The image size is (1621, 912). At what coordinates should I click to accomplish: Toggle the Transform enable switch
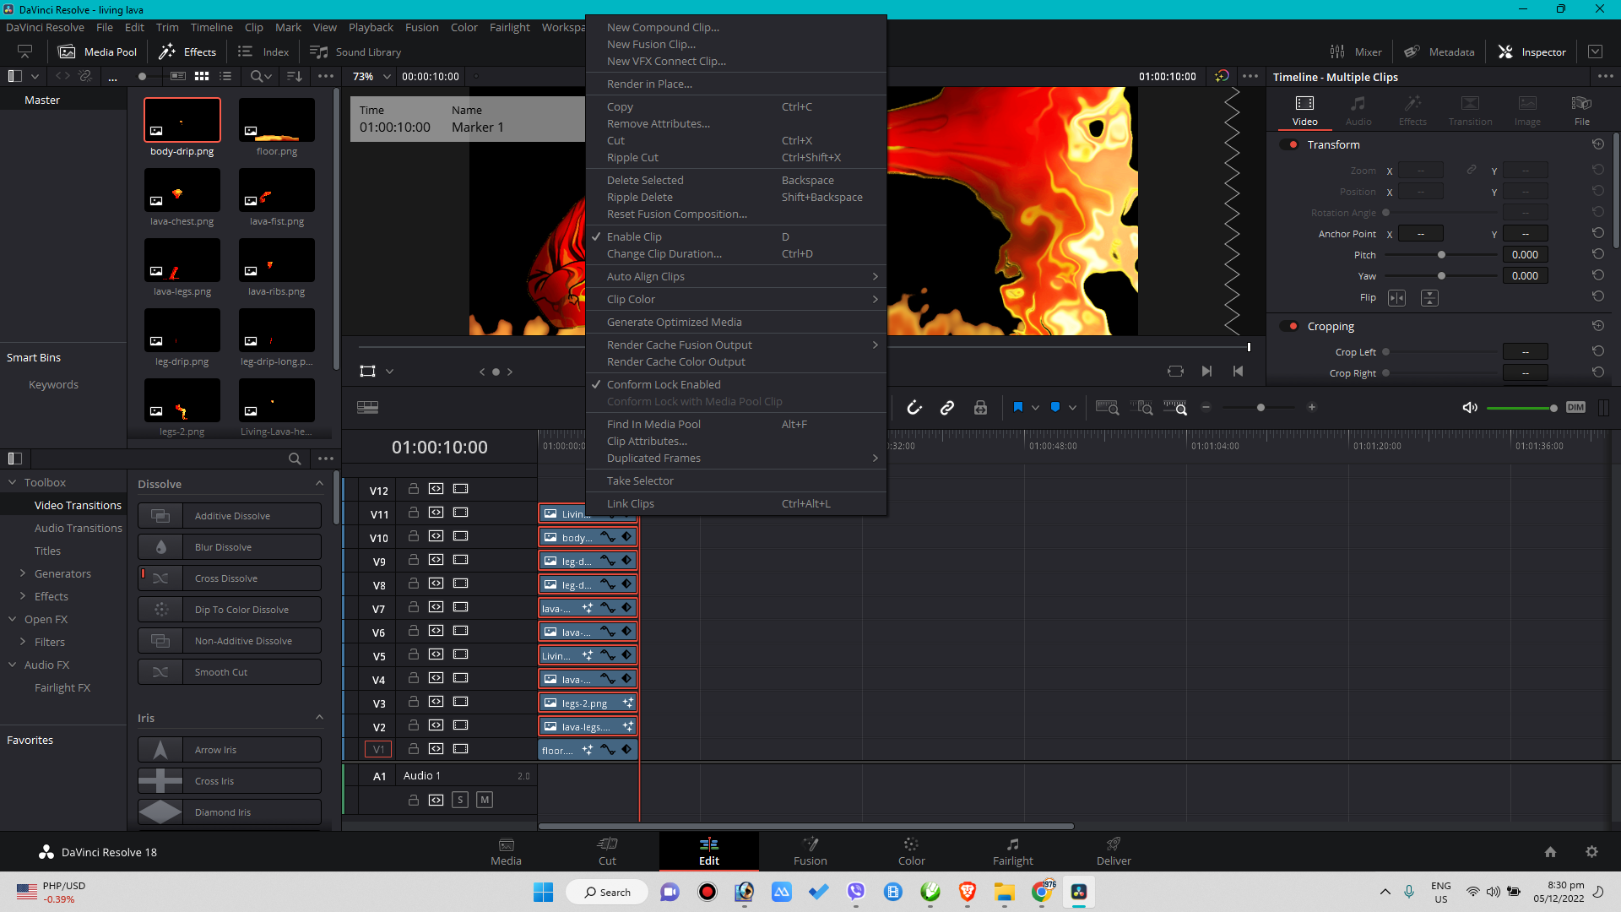pos(1289,144)
